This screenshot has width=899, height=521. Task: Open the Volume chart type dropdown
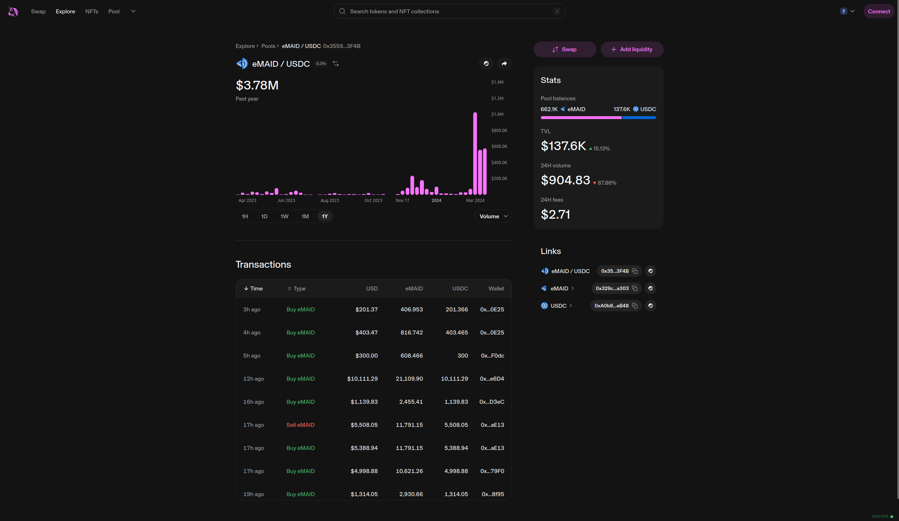click(493, 216)
